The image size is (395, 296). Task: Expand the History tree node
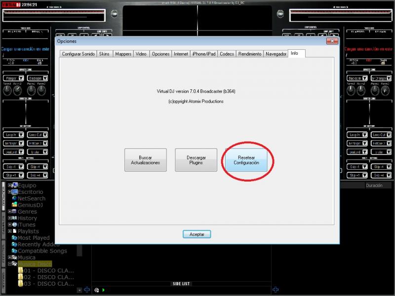pos(9,218)
